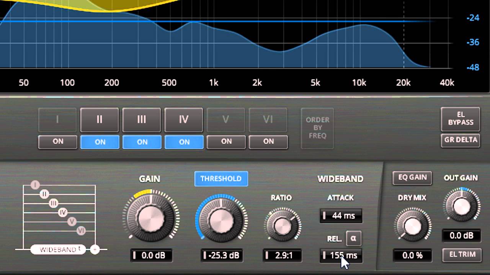The image size is (490, 275).
Task: Click the EQ GAIN button
Action: pos(412,177)
